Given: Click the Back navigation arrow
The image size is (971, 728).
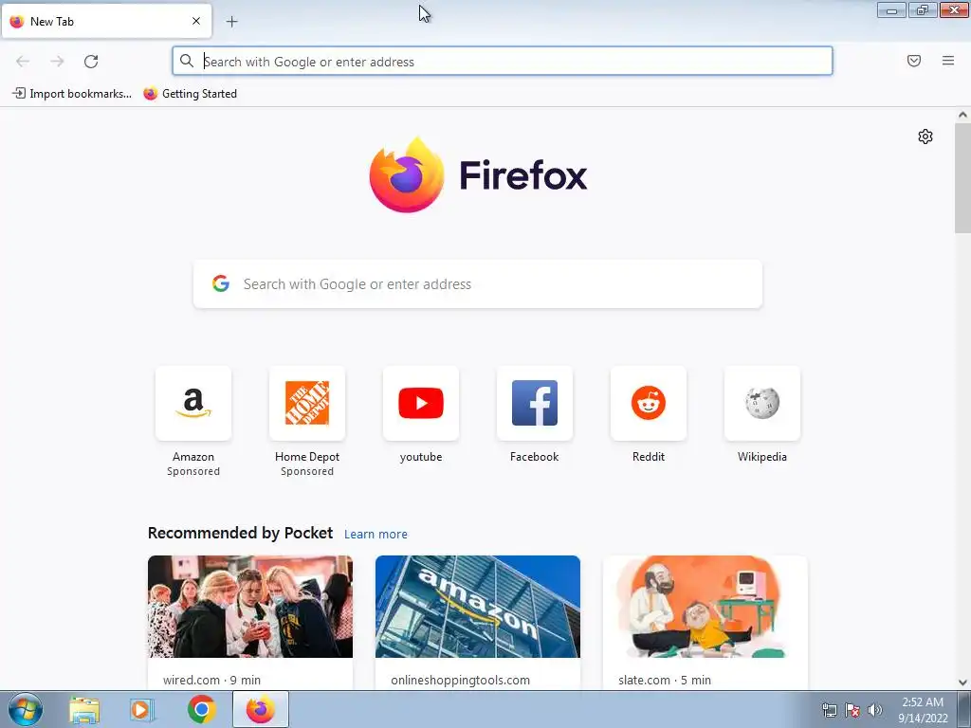Looking at the screenshot, I should pyautogui.click(x=23, y=62).
